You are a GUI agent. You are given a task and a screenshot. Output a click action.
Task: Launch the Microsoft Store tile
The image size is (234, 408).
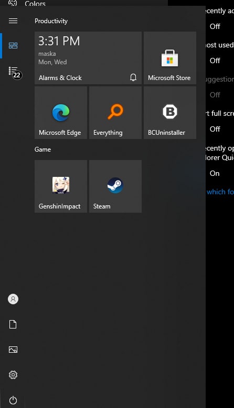170,58
